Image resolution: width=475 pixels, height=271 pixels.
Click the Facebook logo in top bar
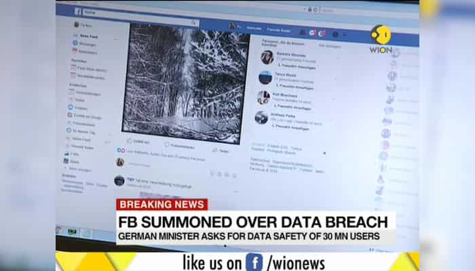coord(78,12)
